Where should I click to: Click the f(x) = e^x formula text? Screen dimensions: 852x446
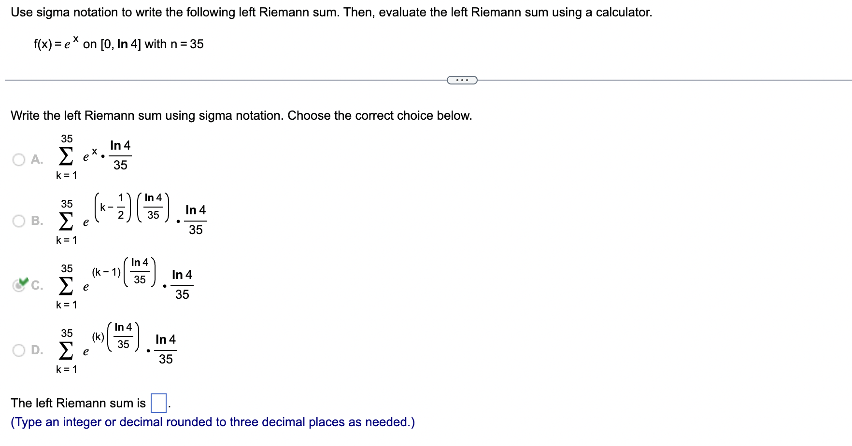point(118,43)
